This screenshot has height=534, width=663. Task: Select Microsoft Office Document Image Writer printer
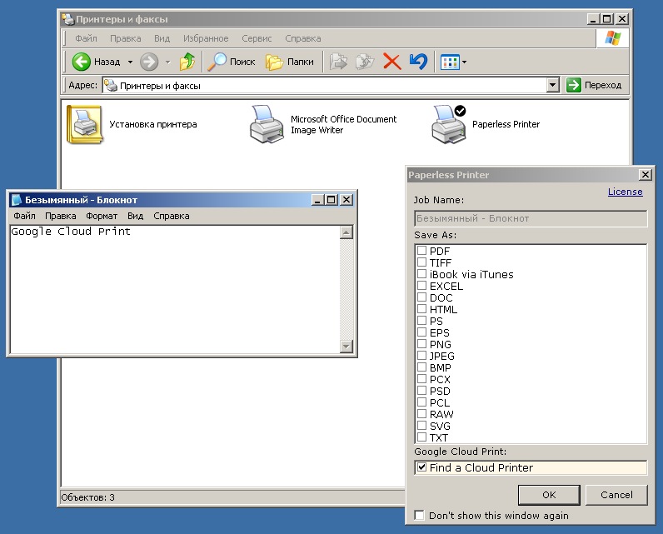click(x=267, y=124)
